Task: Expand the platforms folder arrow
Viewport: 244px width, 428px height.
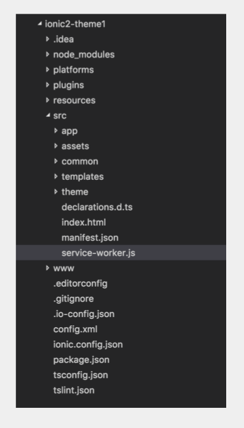Action: [x=47, y=70]
